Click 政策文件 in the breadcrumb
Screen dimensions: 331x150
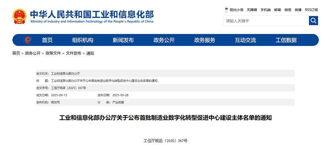(53, 53)
